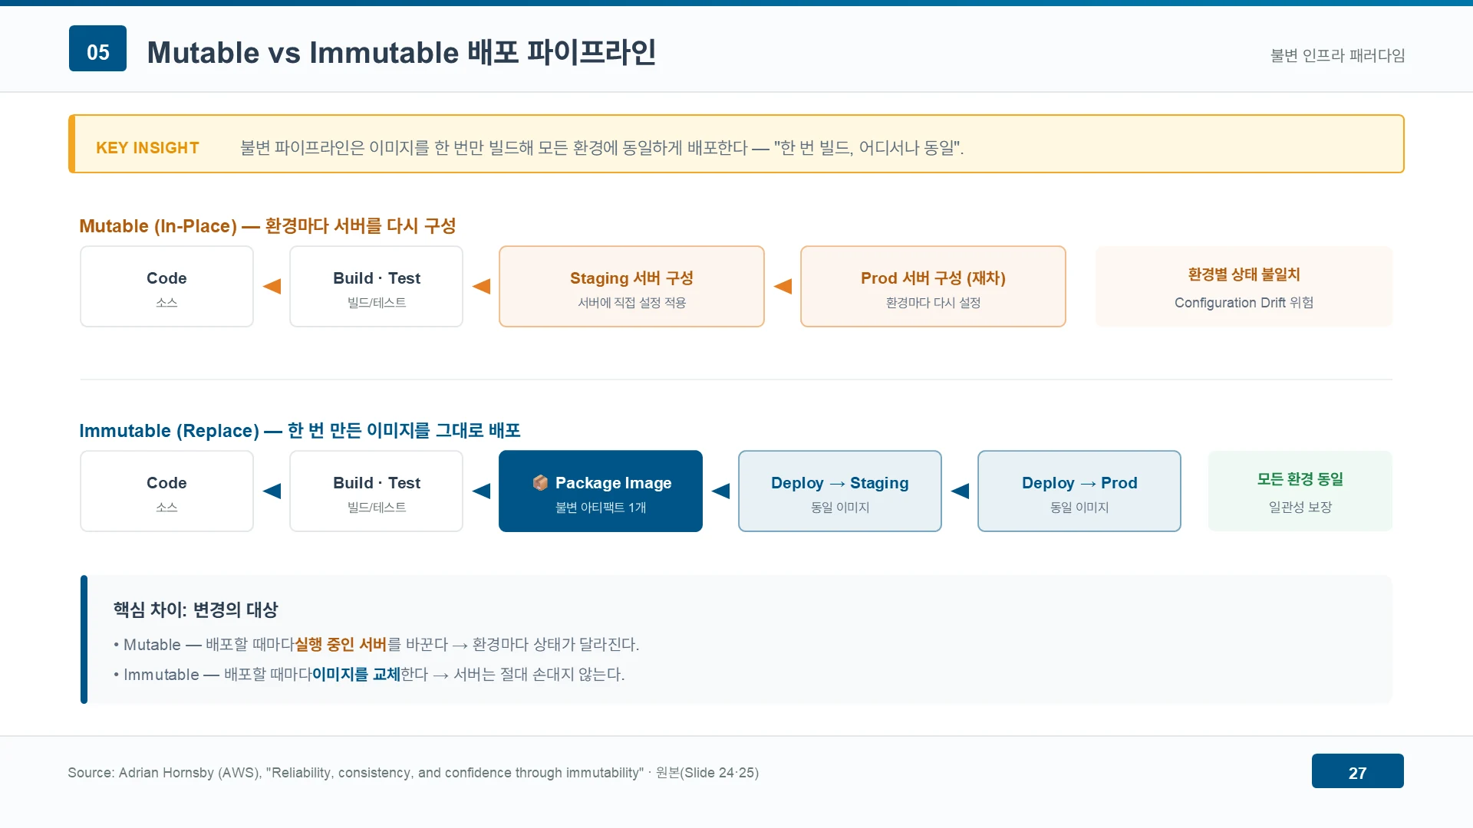
Task: Click '서버에 직접 설정 적용' subtitle
Action: point(631,303)
